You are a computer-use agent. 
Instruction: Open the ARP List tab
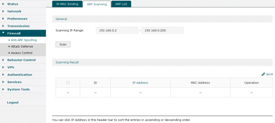click(121, 4)
